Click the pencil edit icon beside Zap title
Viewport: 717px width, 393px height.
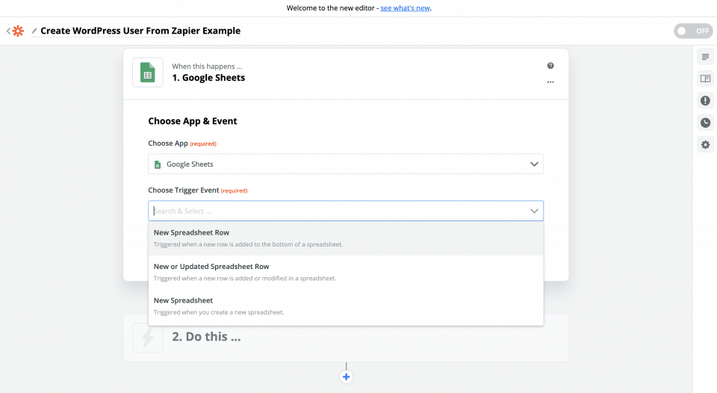pyautogui.click(x=34, y=31)
